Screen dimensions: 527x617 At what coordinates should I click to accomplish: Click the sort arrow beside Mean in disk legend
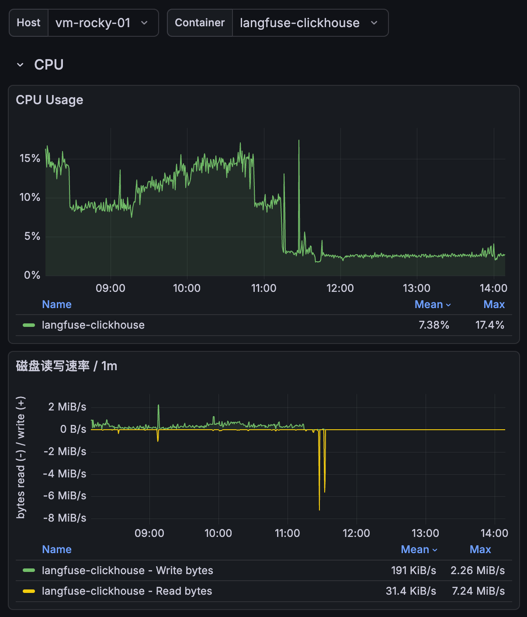(435, 550)
